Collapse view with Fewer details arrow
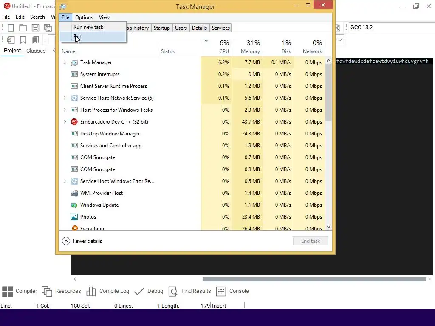Image resolution: width=435 pixels, height=326 pixels. tap(66, 241)
